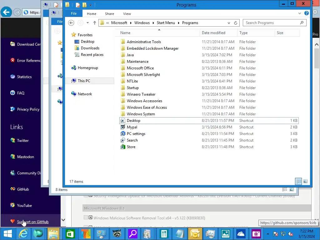Open the Camera app taskbar icon
320x240 pixels.
(256, 234)
